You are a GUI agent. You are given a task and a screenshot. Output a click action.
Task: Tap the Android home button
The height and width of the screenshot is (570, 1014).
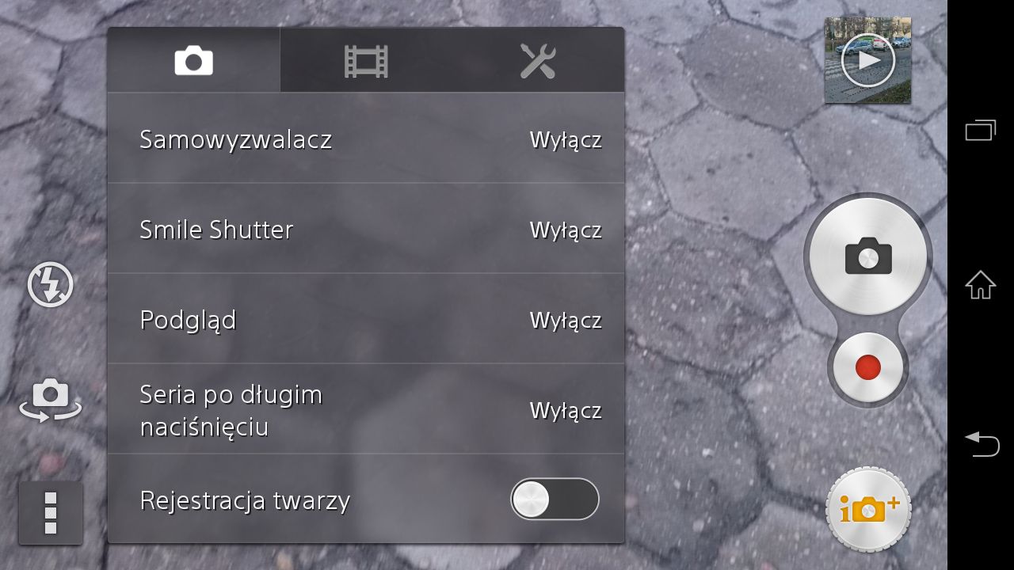[x=981, y=285]
